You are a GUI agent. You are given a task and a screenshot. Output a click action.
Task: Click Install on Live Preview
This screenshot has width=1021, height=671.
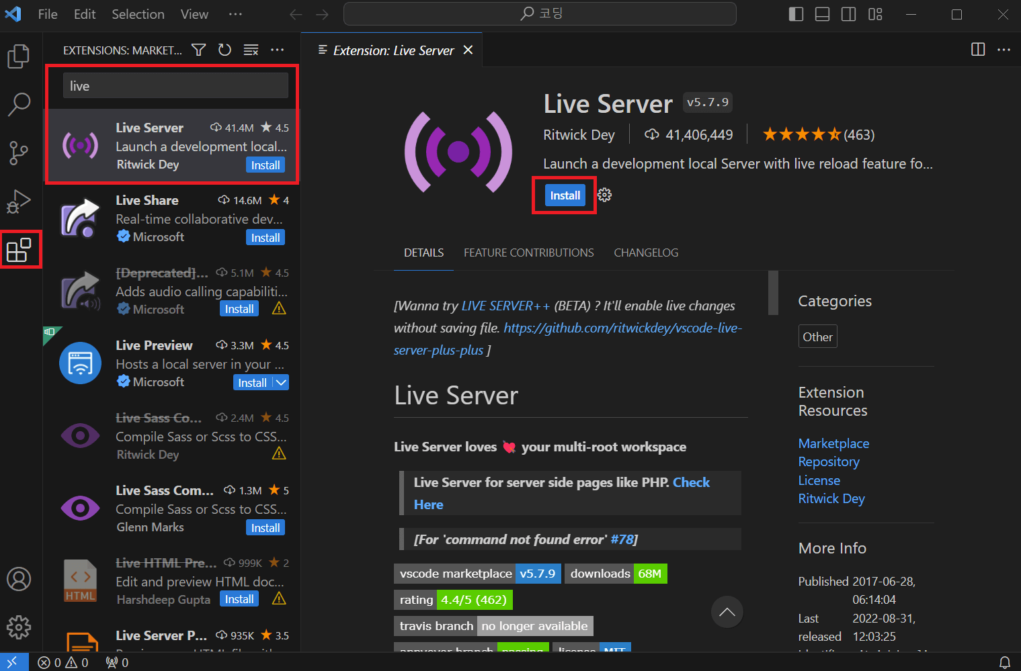[253, 382]
